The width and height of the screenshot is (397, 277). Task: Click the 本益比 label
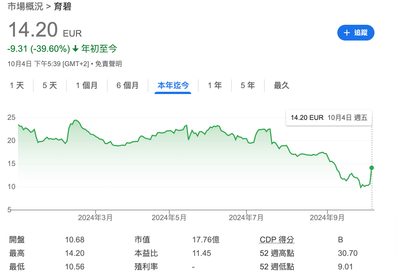(146, 253)
